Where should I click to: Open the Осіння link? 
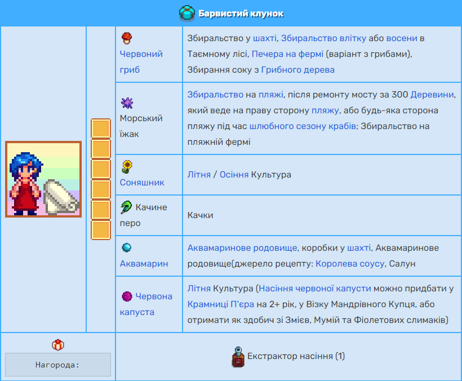tap(234, 175)
